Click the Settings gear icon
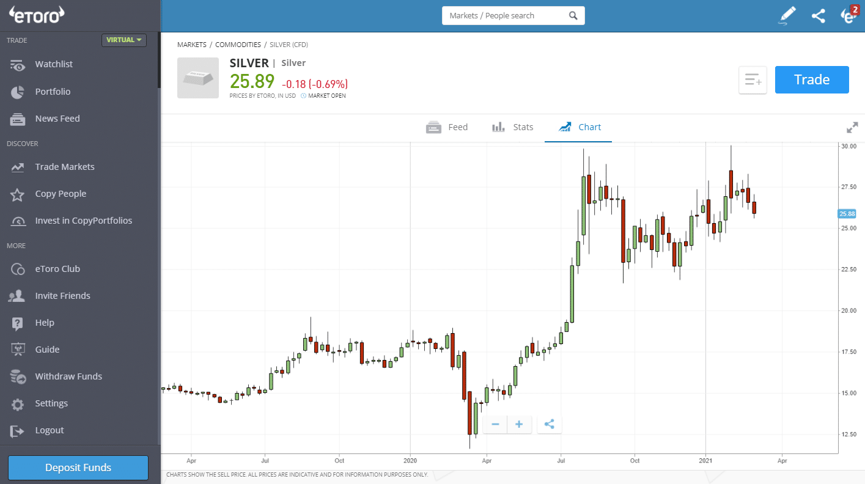This screenshot has width=865, height=484. click(x=17, y=404)
